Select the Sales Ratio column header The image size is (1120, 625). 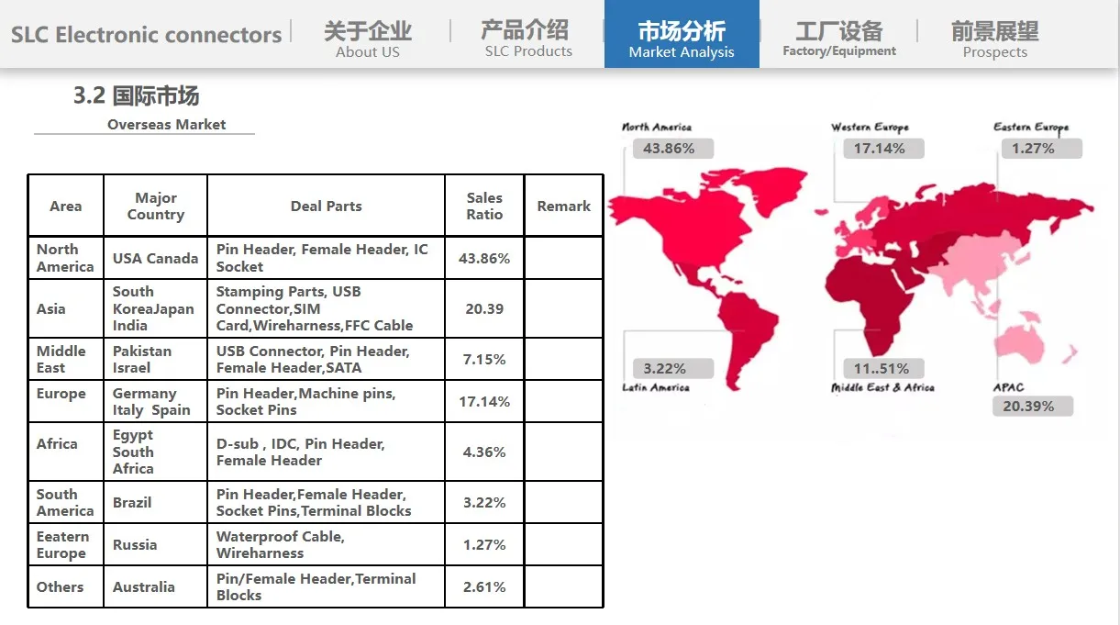click(484, 205)
